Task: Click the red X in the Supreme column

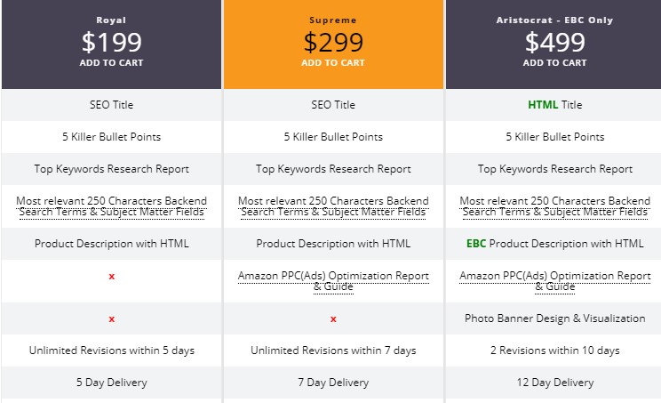Action: coord(333,319)
